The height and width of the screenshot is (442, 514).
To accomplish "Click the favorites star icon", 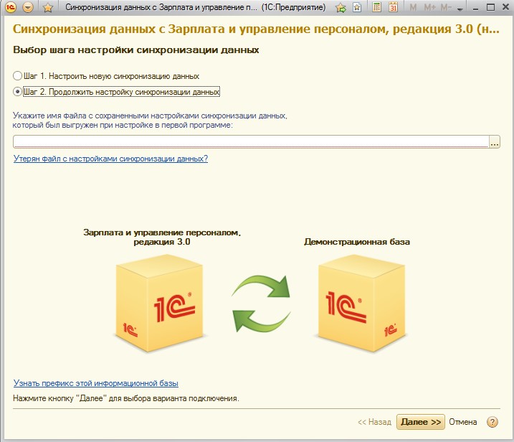I will [48, 7].
